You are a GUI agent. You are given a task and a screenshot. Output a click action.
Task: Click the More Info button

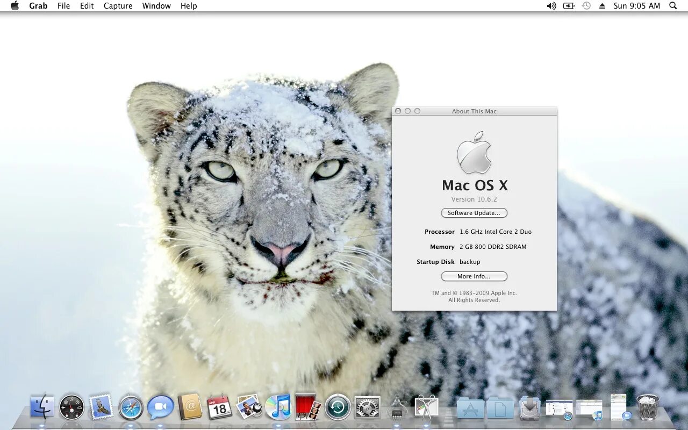tap(474, 276)
